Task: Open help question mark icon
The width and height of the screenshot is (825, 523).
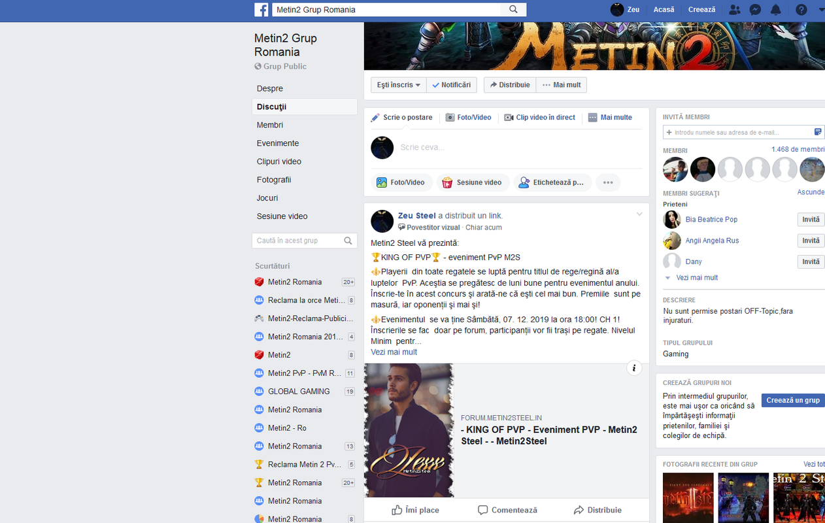Action: [801, 10]
